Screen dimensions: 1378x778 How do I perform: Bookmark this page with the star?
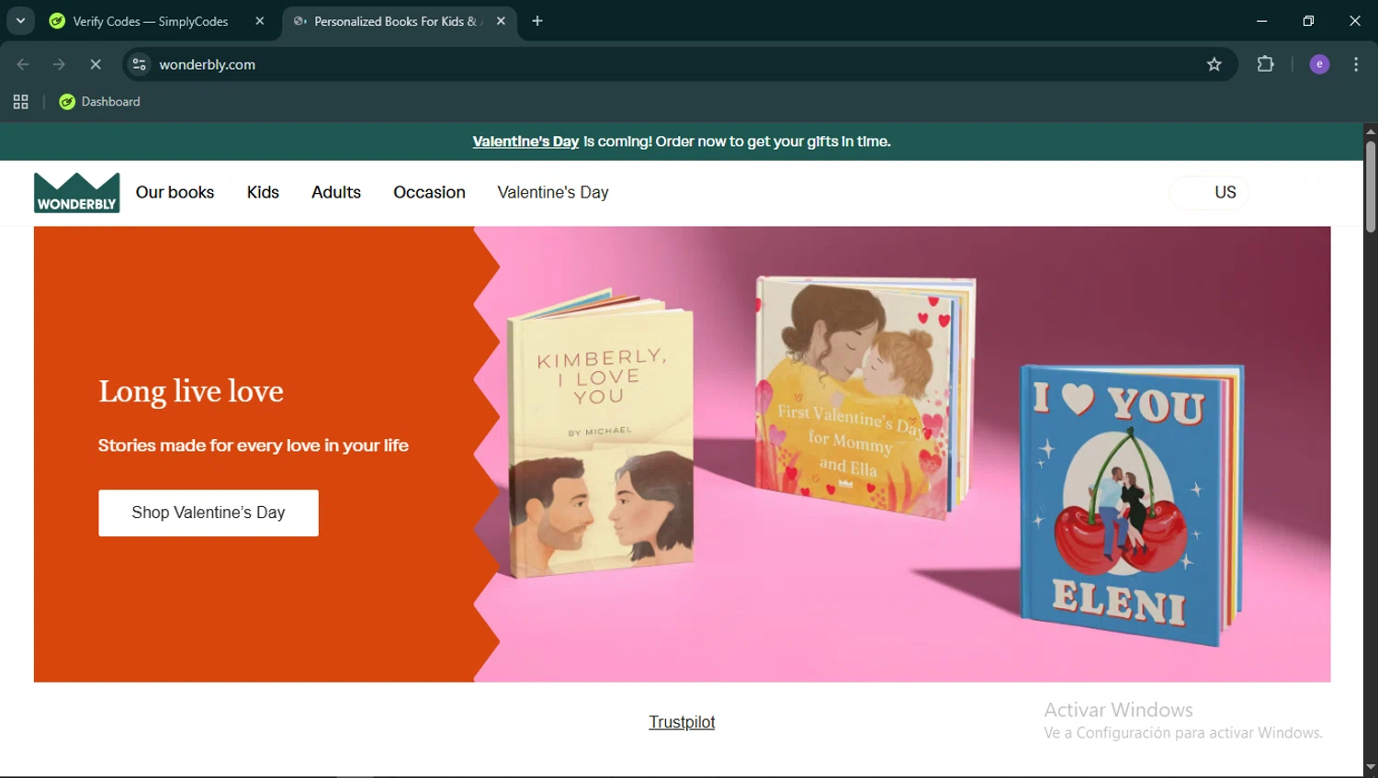[x=1214, y=64]
